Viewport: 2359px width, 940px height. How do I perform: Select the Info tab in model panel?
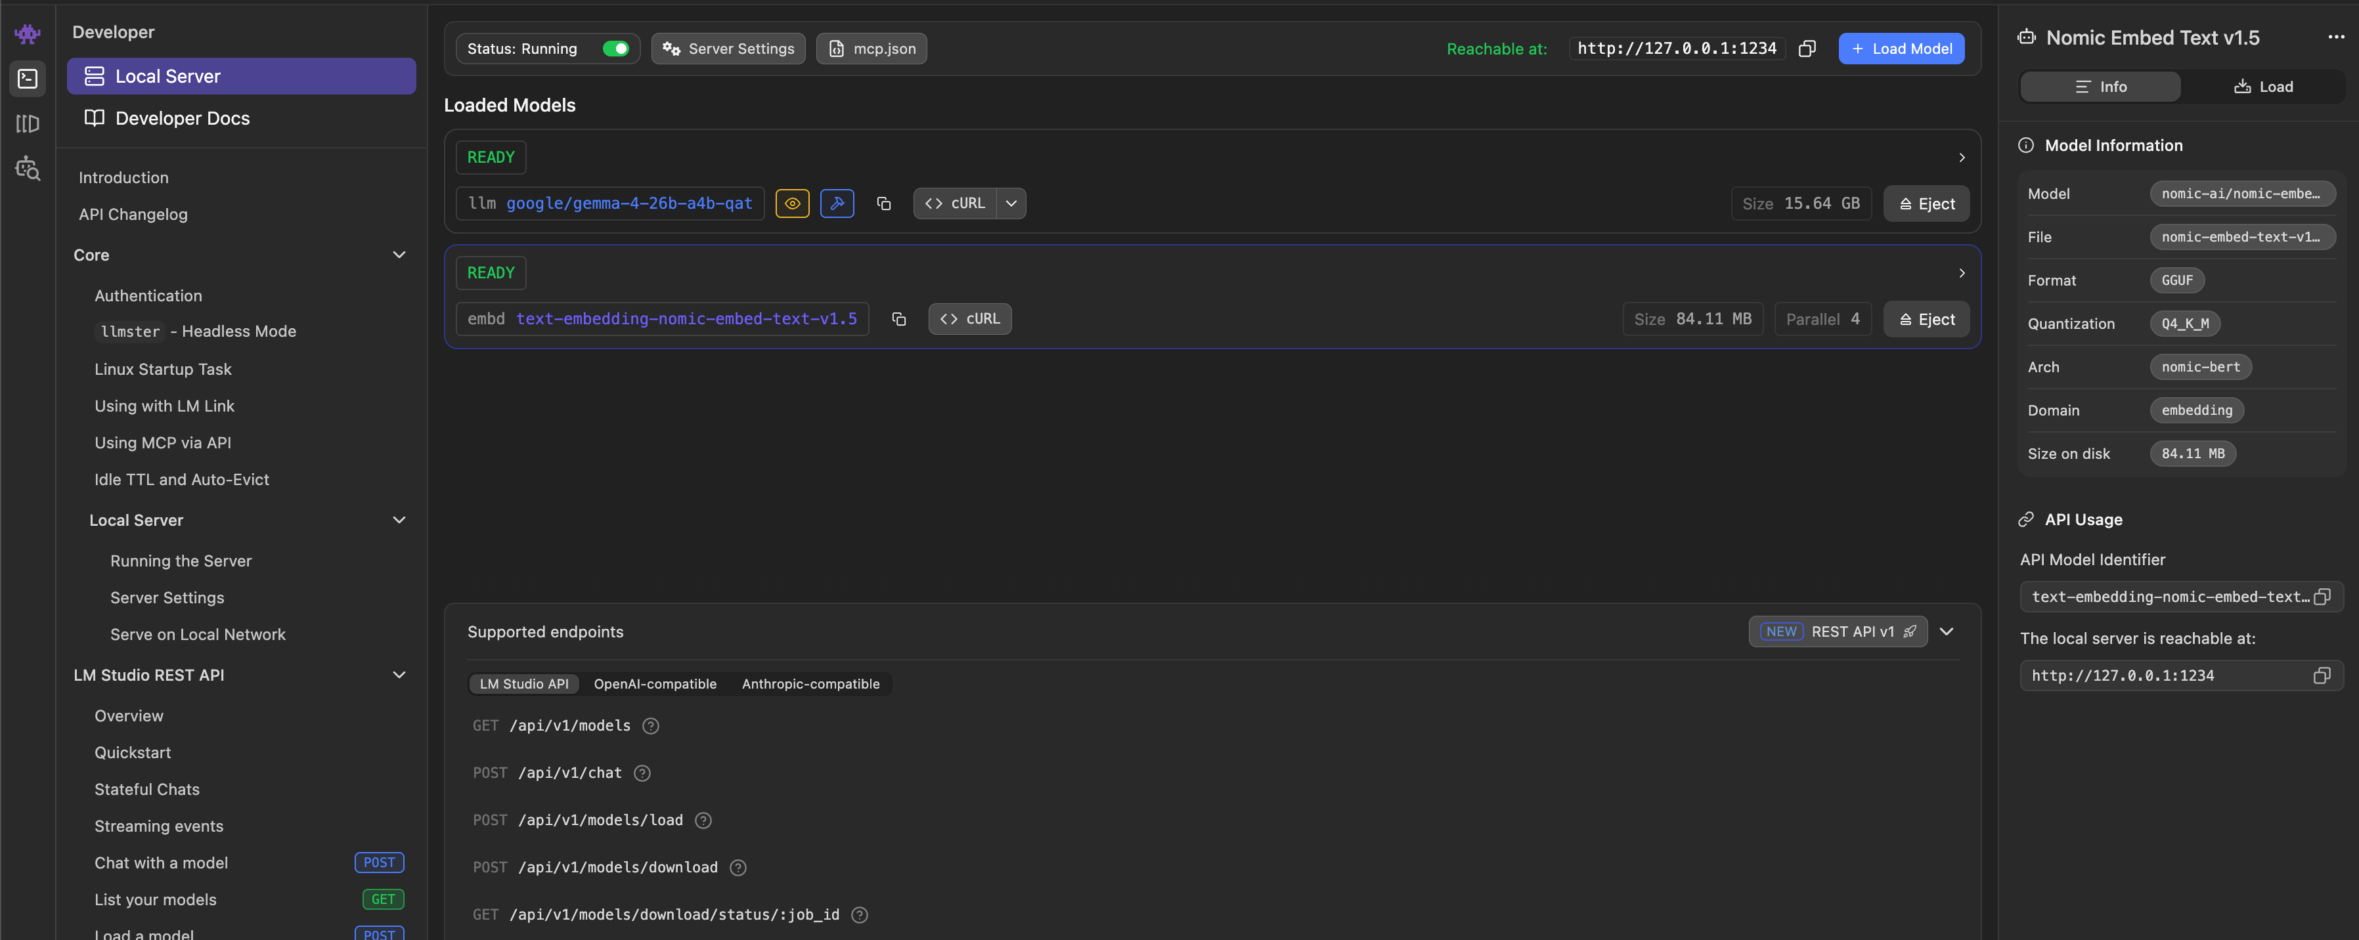click(2100, 87)
